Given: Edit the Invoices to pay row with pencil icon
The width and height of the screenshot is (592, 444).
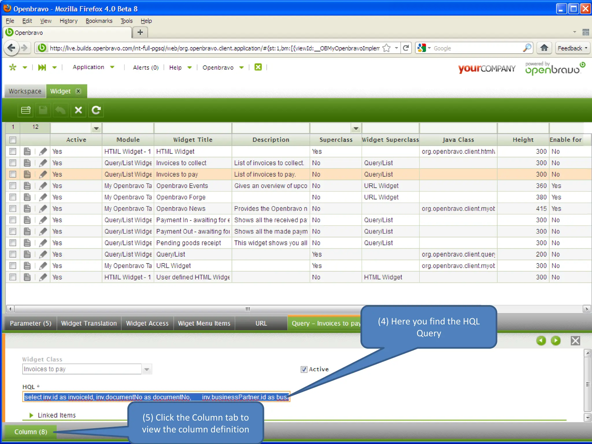Looking at the screenshot, I should pos(43,174).
